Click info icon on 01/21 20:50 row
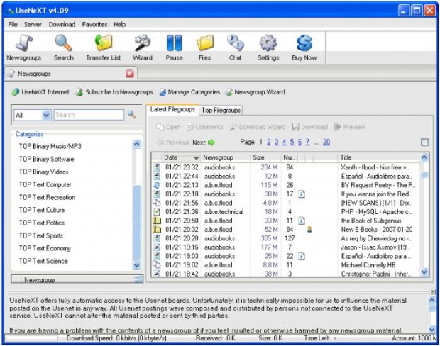 click(x=302, y=221)
